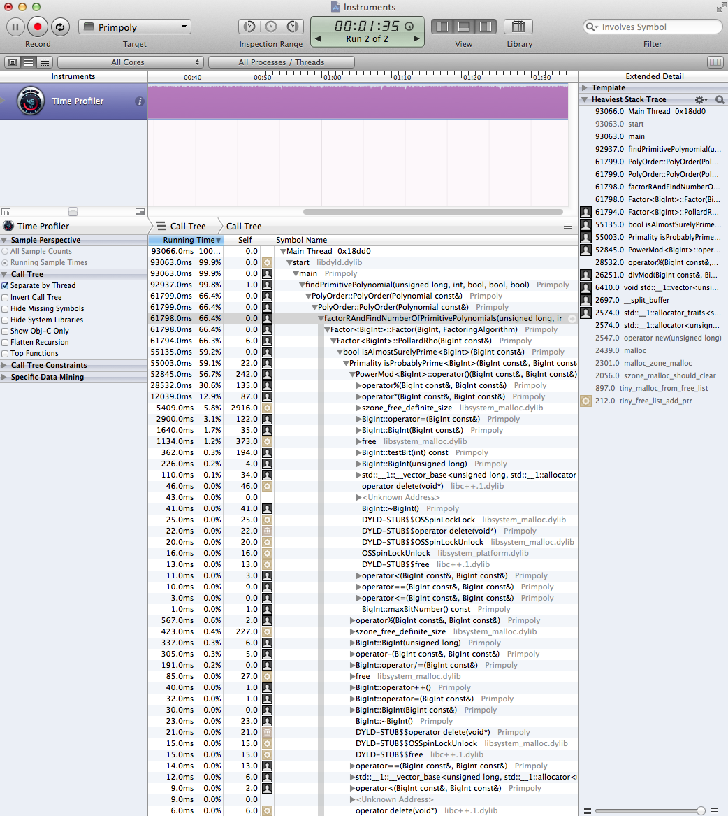Click the loop recording button
Viewport: 728px width, 816px height.
point(60,27)
